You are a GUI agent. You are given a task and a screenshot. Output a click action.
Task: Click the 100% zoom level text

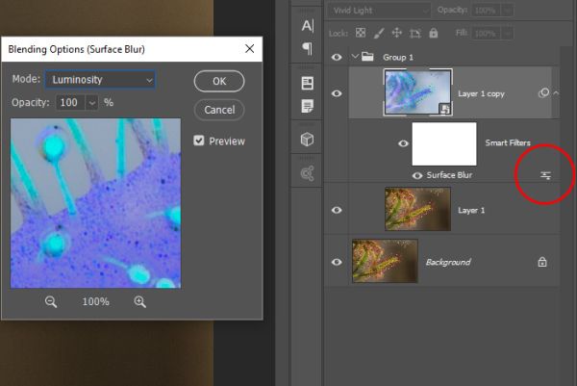95,302
